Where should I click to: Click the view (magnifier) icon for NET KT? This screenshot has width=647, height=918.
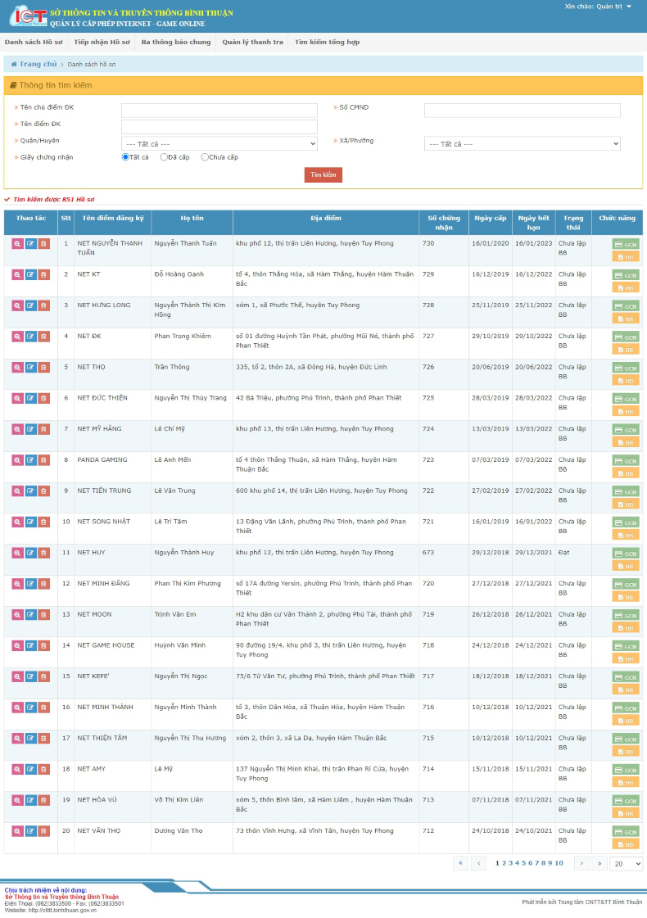tap(17, 274)
